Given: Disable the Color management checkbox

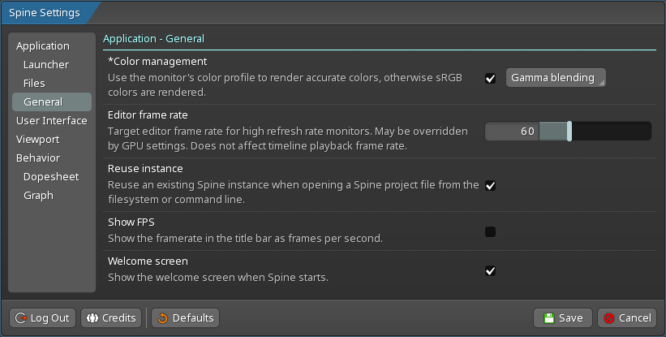Looking at the screenshot, I should point(490,79).
